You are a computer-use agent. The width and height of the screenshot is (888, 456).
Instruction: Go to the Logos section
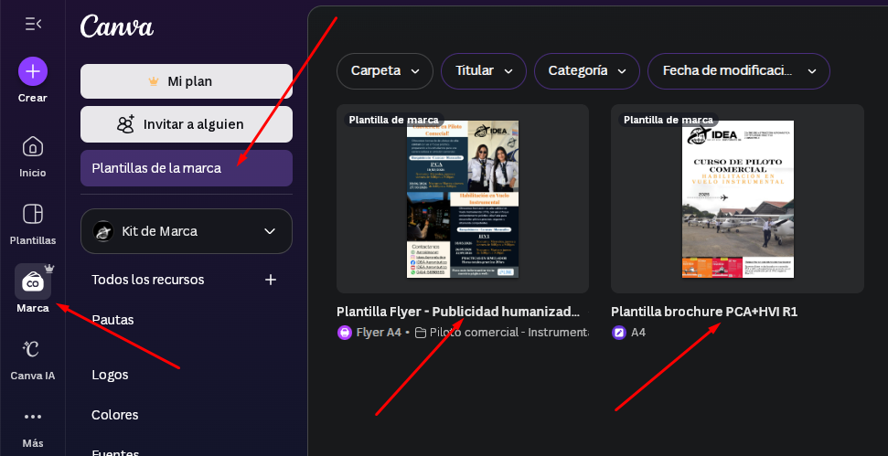110,375
